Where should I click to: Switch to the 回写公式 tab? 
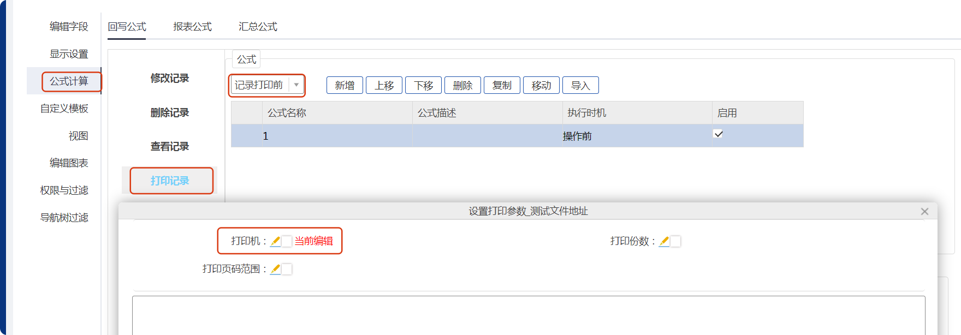pos(127,27)
